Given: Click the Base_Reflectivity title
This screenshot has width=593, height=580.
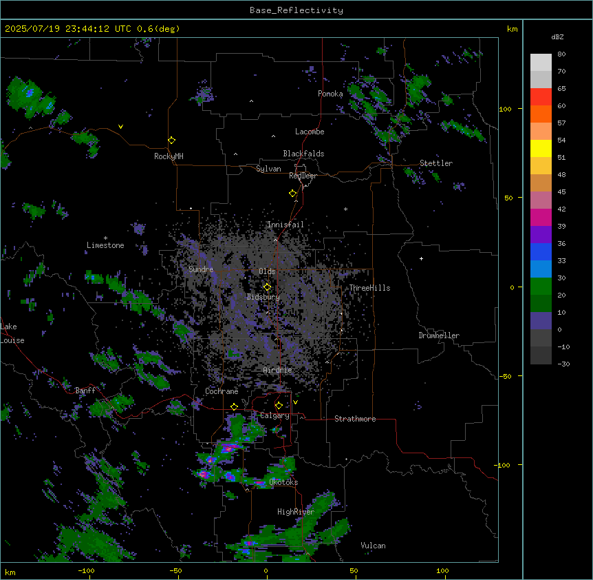Looking at the screenshot, I should (x=296, y=10).
